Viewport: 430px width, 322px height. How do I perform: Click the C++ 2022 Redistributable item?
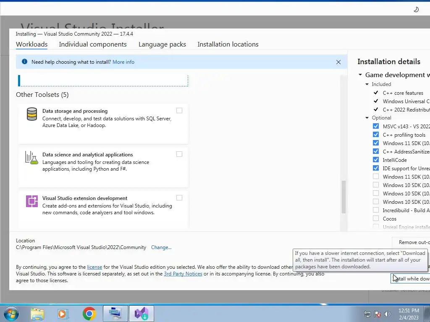pyautogui.click(x=406, y=109)
